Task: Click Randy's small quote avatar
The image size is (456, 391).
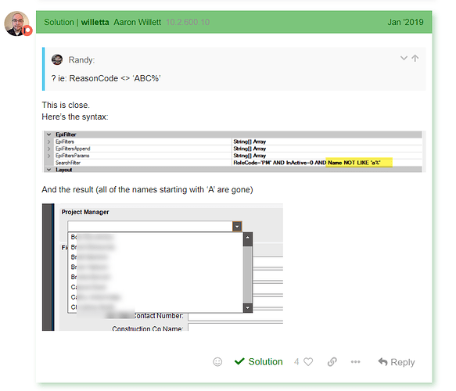Action: 57,59
